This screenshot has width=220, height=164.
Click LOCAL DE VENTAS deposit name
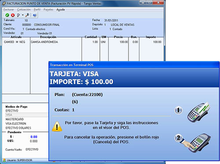(x=122, y=25)
